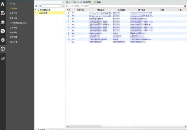Click the horizontal scrollbar thumb
The height and width of the screenshot is (130, 187).
(x=85, y=126)
